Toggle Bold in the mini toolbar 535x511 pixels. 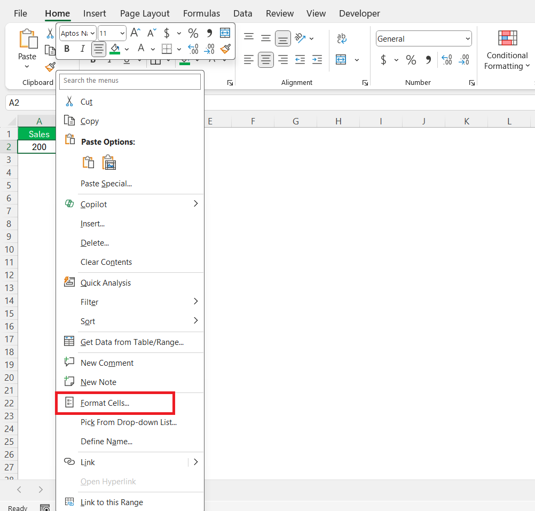[x=67, y=49]
